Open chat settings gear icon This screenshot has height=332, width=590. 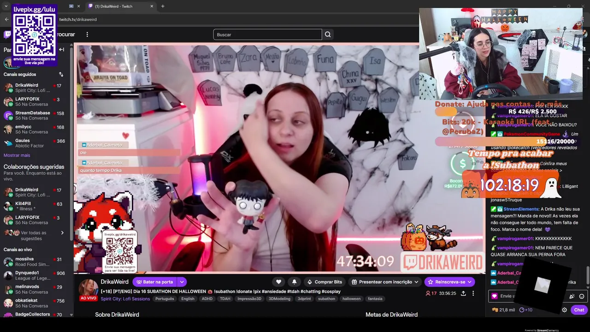pyautogui.click(x=564, y=310)
